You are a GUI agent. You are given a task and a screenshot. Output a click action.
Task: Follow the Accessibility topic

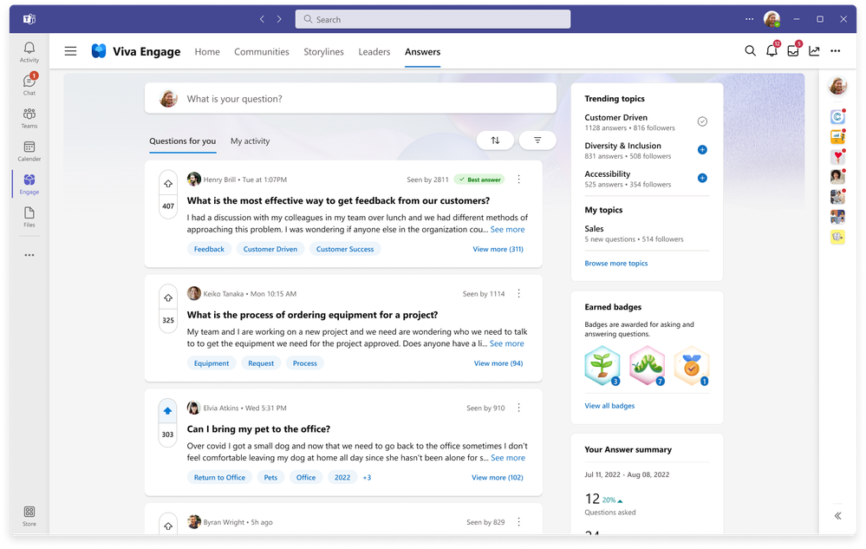pyautogui.click(x=702, y=178)
